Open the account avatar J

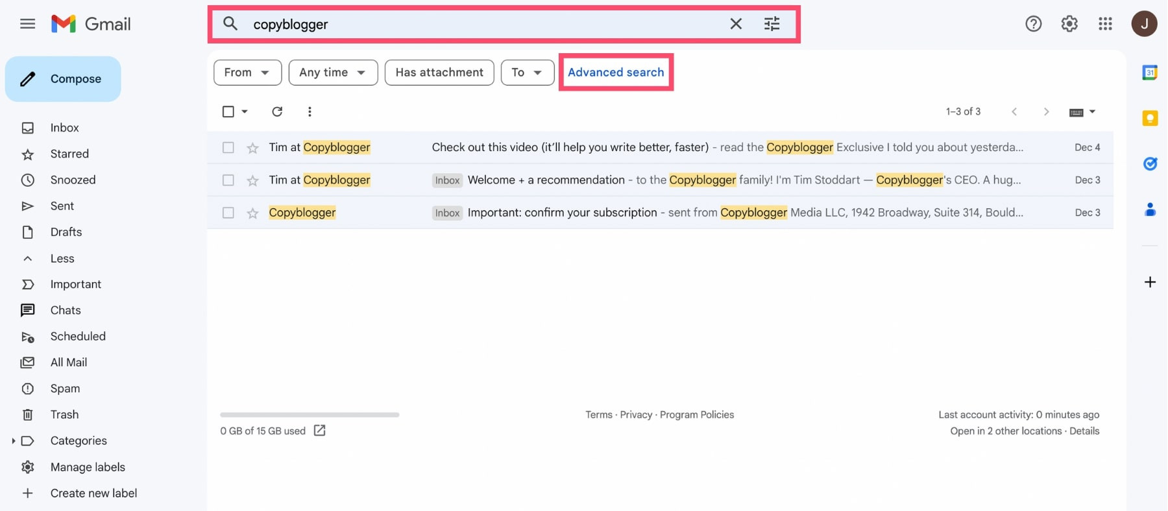(1145, 24)
